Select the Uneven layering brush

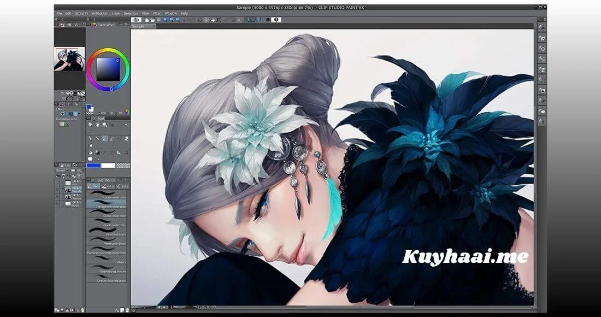click(x=106, y=278)
